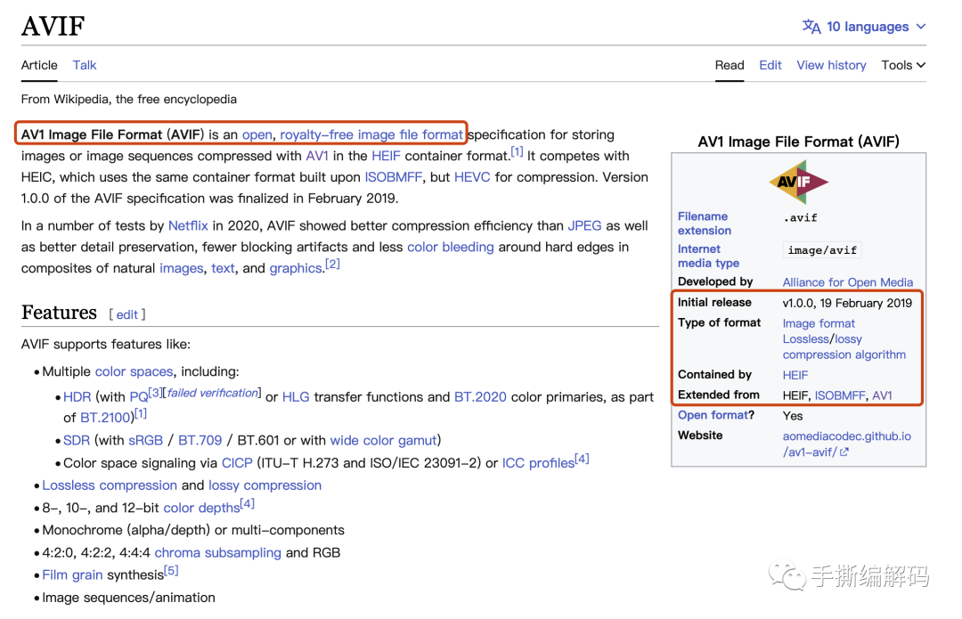Click citation reference [5] after Film grain
Screen dimensions: 962x619
pos(171,571)
